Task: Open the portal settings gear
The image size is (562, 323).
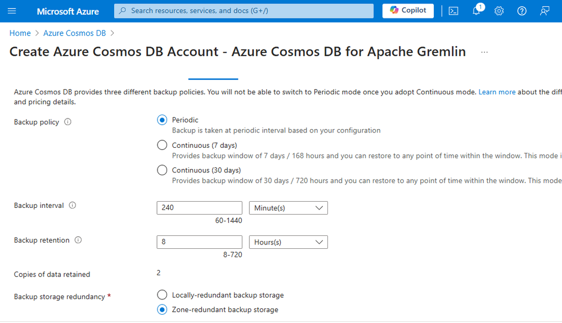Action: click(499, 11)
